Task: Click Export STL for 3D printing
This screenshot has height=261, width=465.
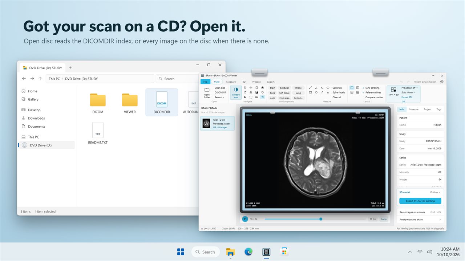Action: coord(420,201)
